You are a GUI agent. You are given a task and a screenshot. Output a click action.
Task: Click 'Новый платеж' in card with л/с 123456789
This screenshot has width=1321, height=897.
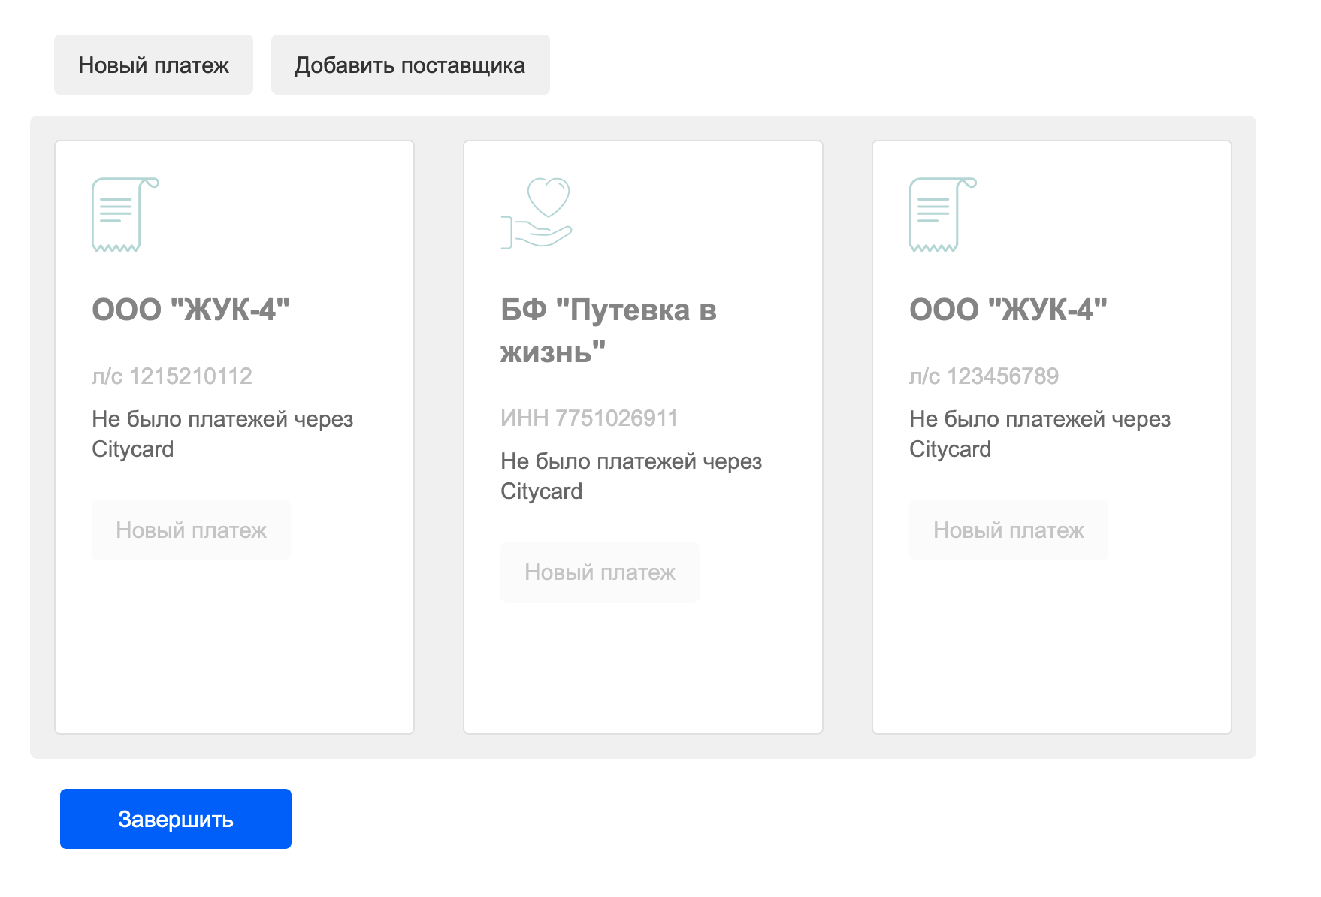point(1008,530)
